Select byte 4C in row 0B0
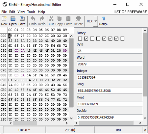The width and height of the screenshot is (148, 134). point(10,90)
